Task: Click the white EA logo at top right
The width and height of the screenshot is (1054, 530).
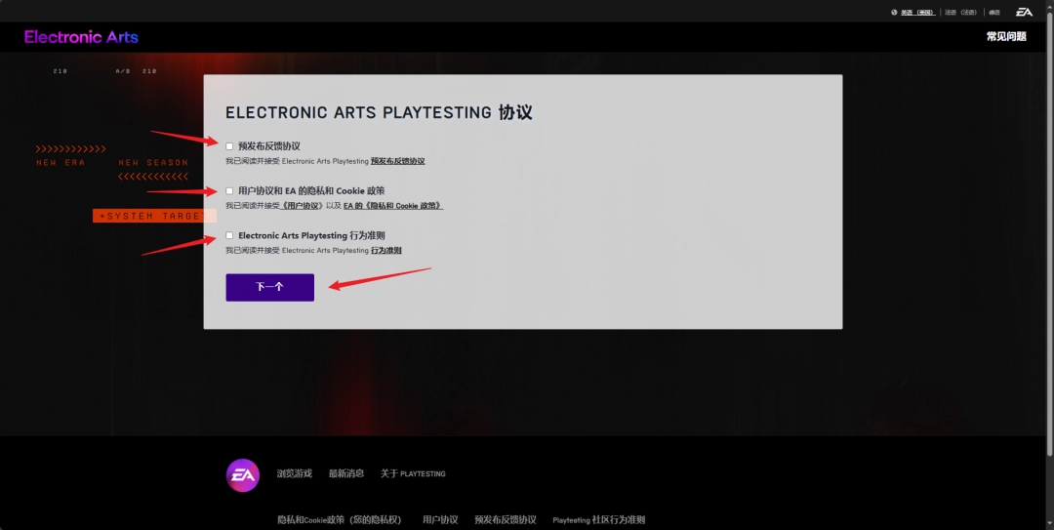Action: (x=1024, y=12)
